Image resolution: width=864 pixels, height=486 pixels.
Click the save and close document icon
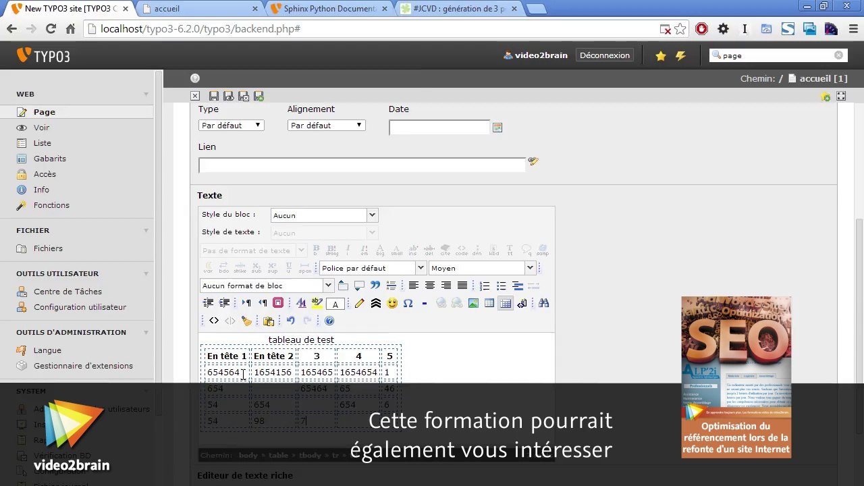coord(244,97)
